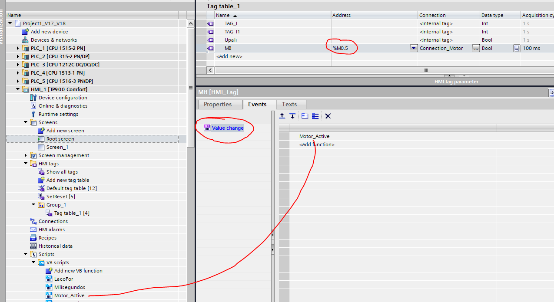554x302 pixels.
Task: Click the Runtime settings wrench icon
Action: 33,114
